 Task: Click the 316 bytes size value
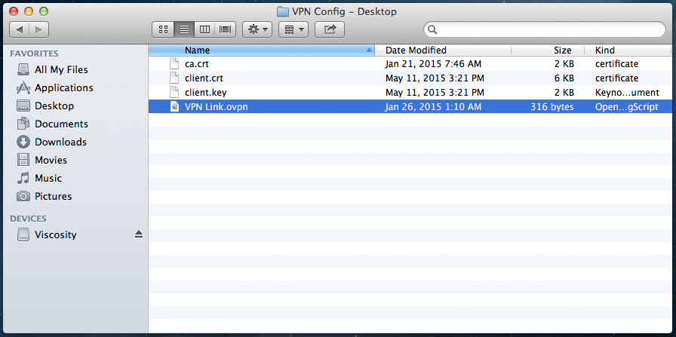(x=552, y=106)
